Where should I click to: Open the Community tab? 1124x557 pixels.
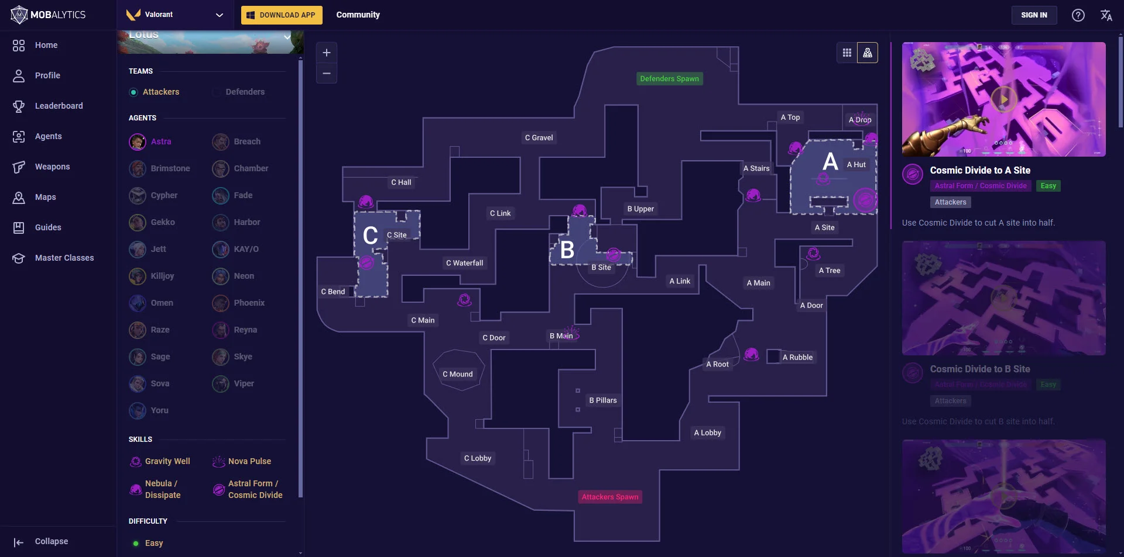click(358, 15)
